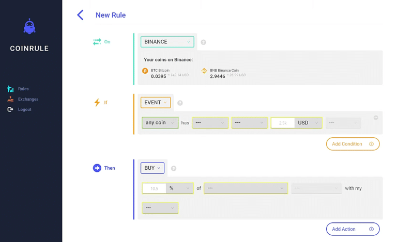Click the BTC Bitcoin coin icon
This screenshot has width=397, height=242.
[145, 71]
